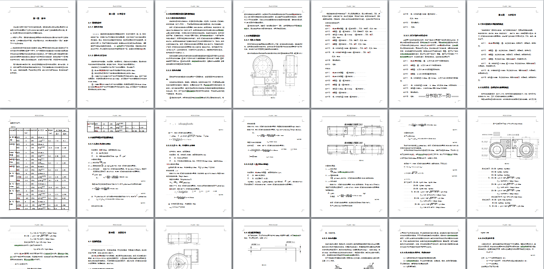
Task: Place cursor in the 2.1.2 heading
Action: tap(97, 55)
